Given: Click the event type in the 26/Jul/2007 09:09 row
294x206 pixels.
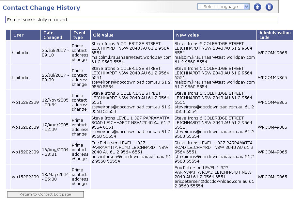Looking at the screenshot, I should [80, 77].
